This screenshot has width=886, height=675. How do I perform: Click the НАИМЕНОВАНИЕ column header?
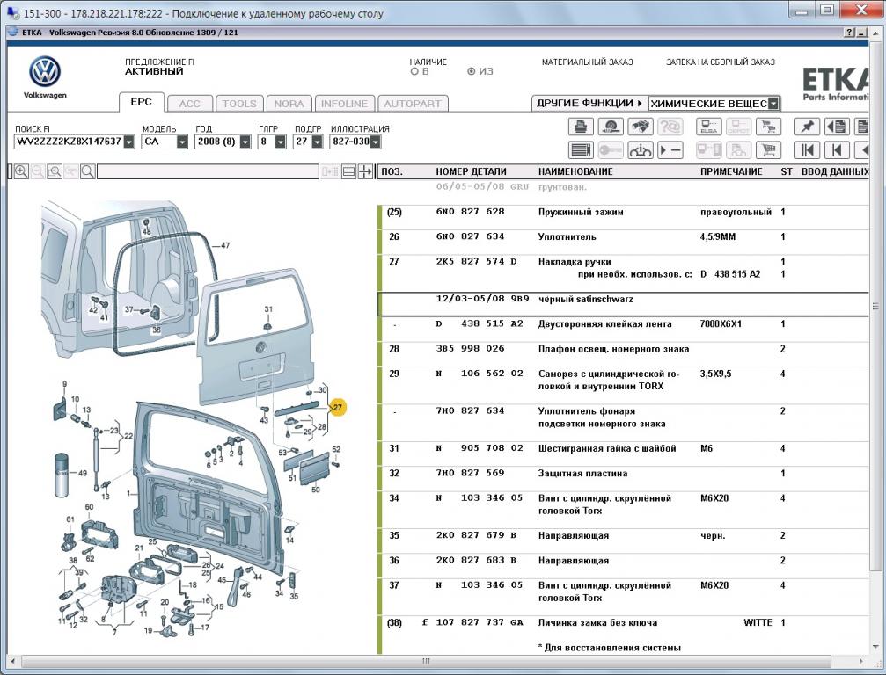(x=575, y=171)
